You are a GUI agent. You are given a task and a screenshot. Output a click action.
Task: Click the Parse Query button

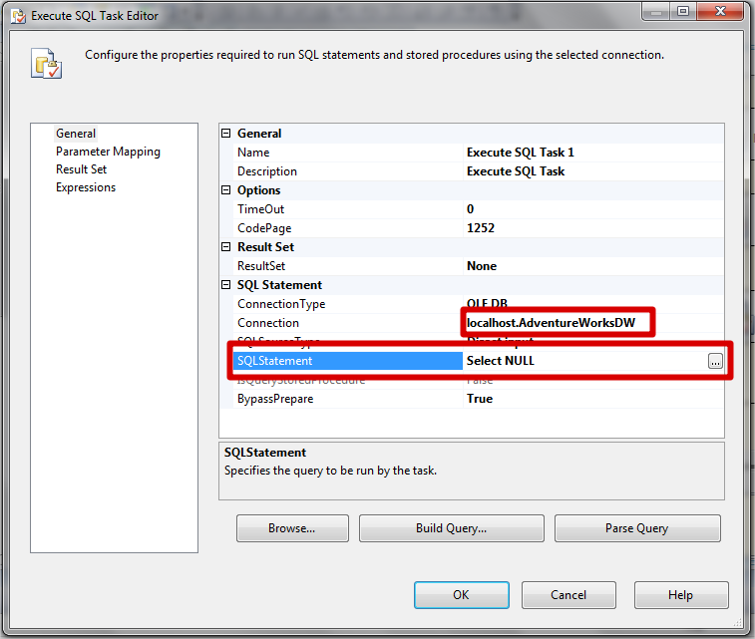coord(636,528)
